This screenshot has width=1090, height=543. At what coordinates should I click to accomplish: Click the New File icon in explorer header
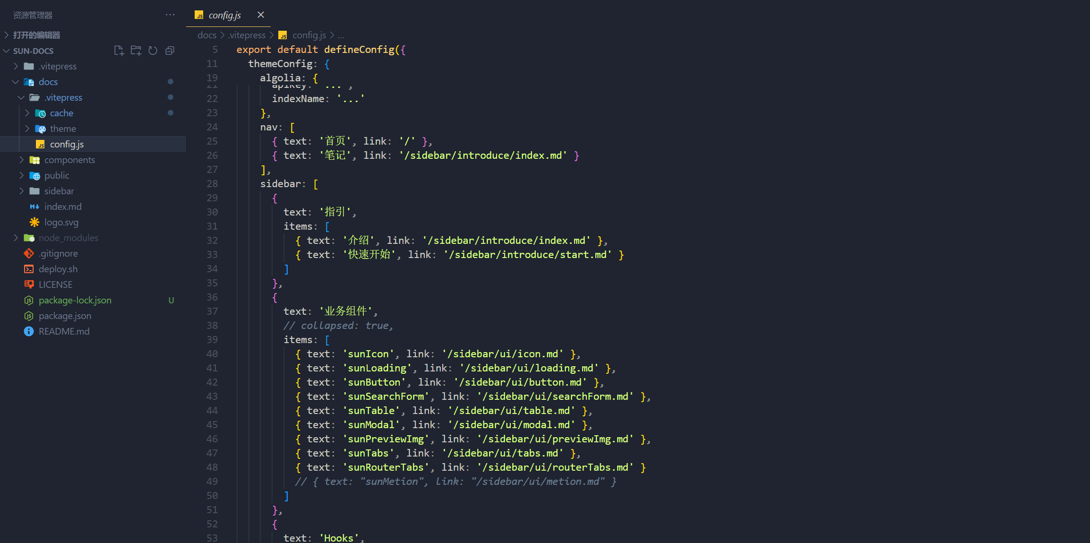119,51
